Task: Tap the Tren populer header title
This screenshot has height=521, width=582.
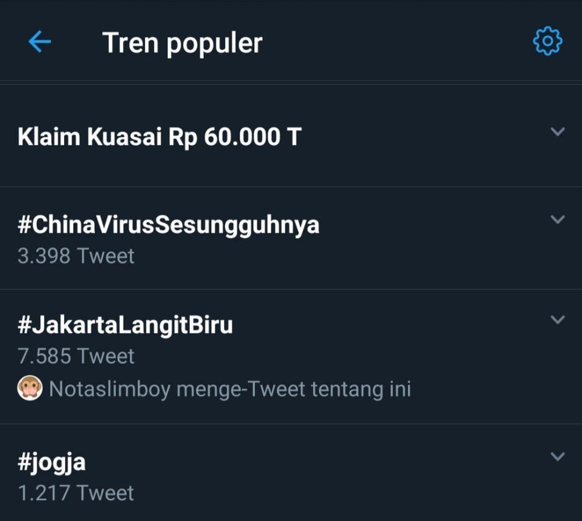Action: pos(182,41)
